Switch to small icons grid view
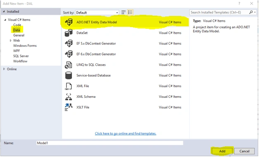This screenshot has height=157, width=259. tap(124, 12)
